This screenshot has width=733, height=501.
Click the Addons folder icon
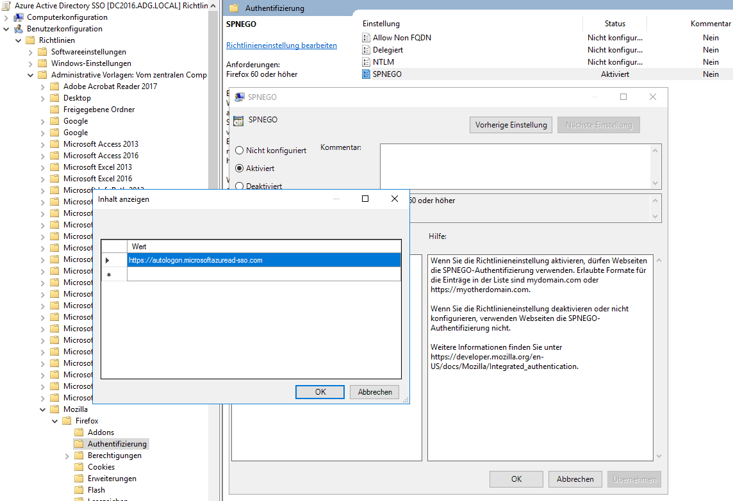click(x=79, y=432)
